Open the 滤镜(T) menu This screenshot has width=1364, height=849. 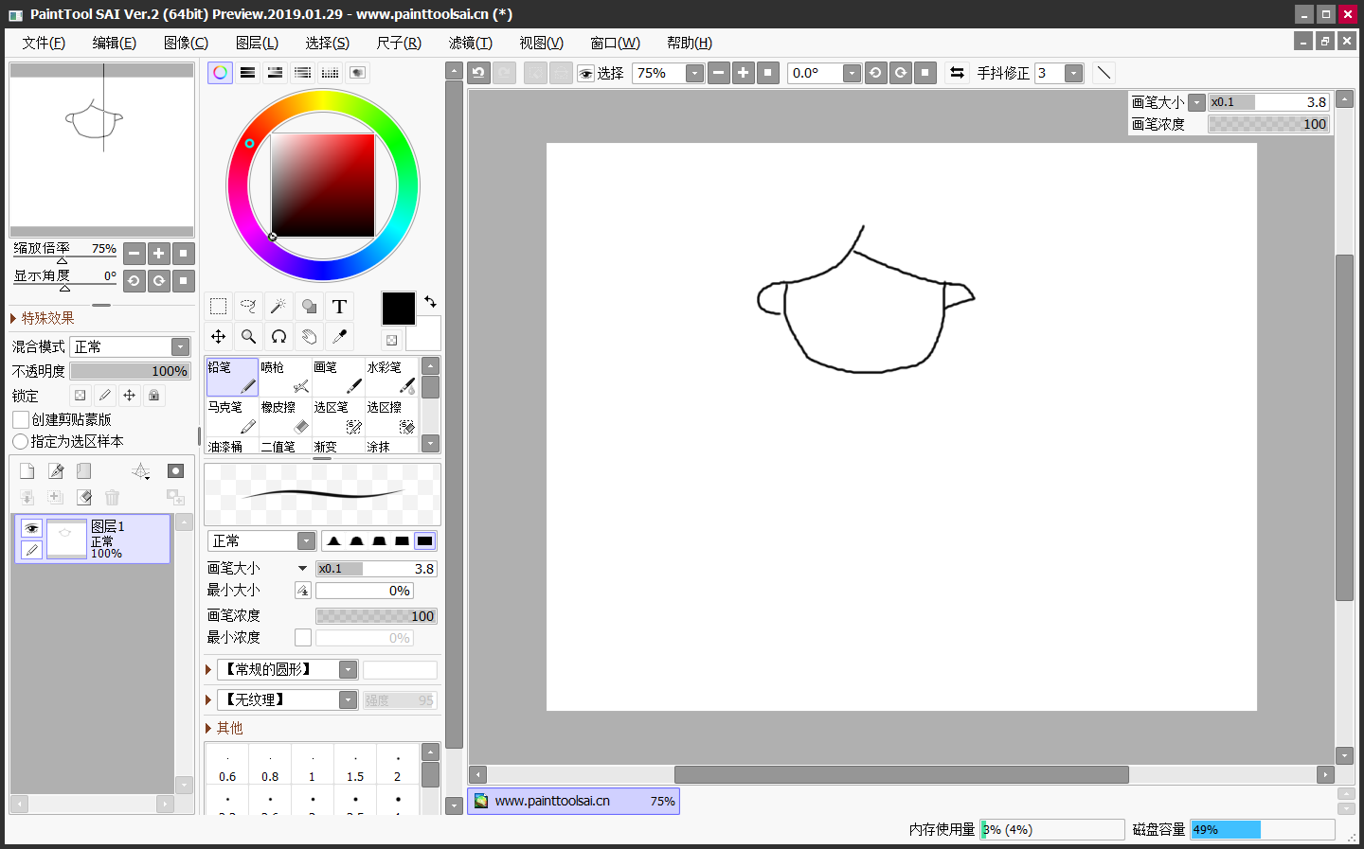[x=471, y=43]
